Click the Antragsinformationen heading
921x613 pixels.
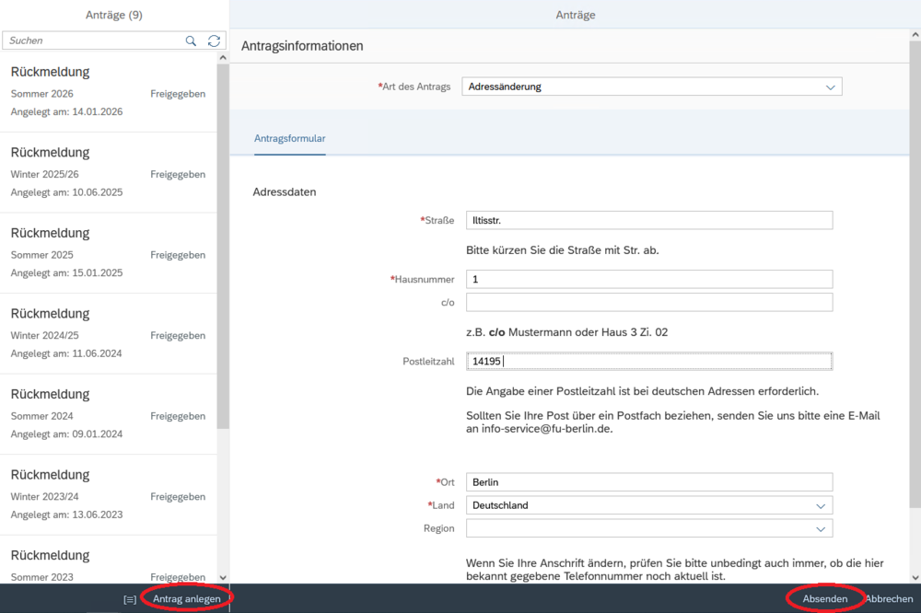coord(302,46)
